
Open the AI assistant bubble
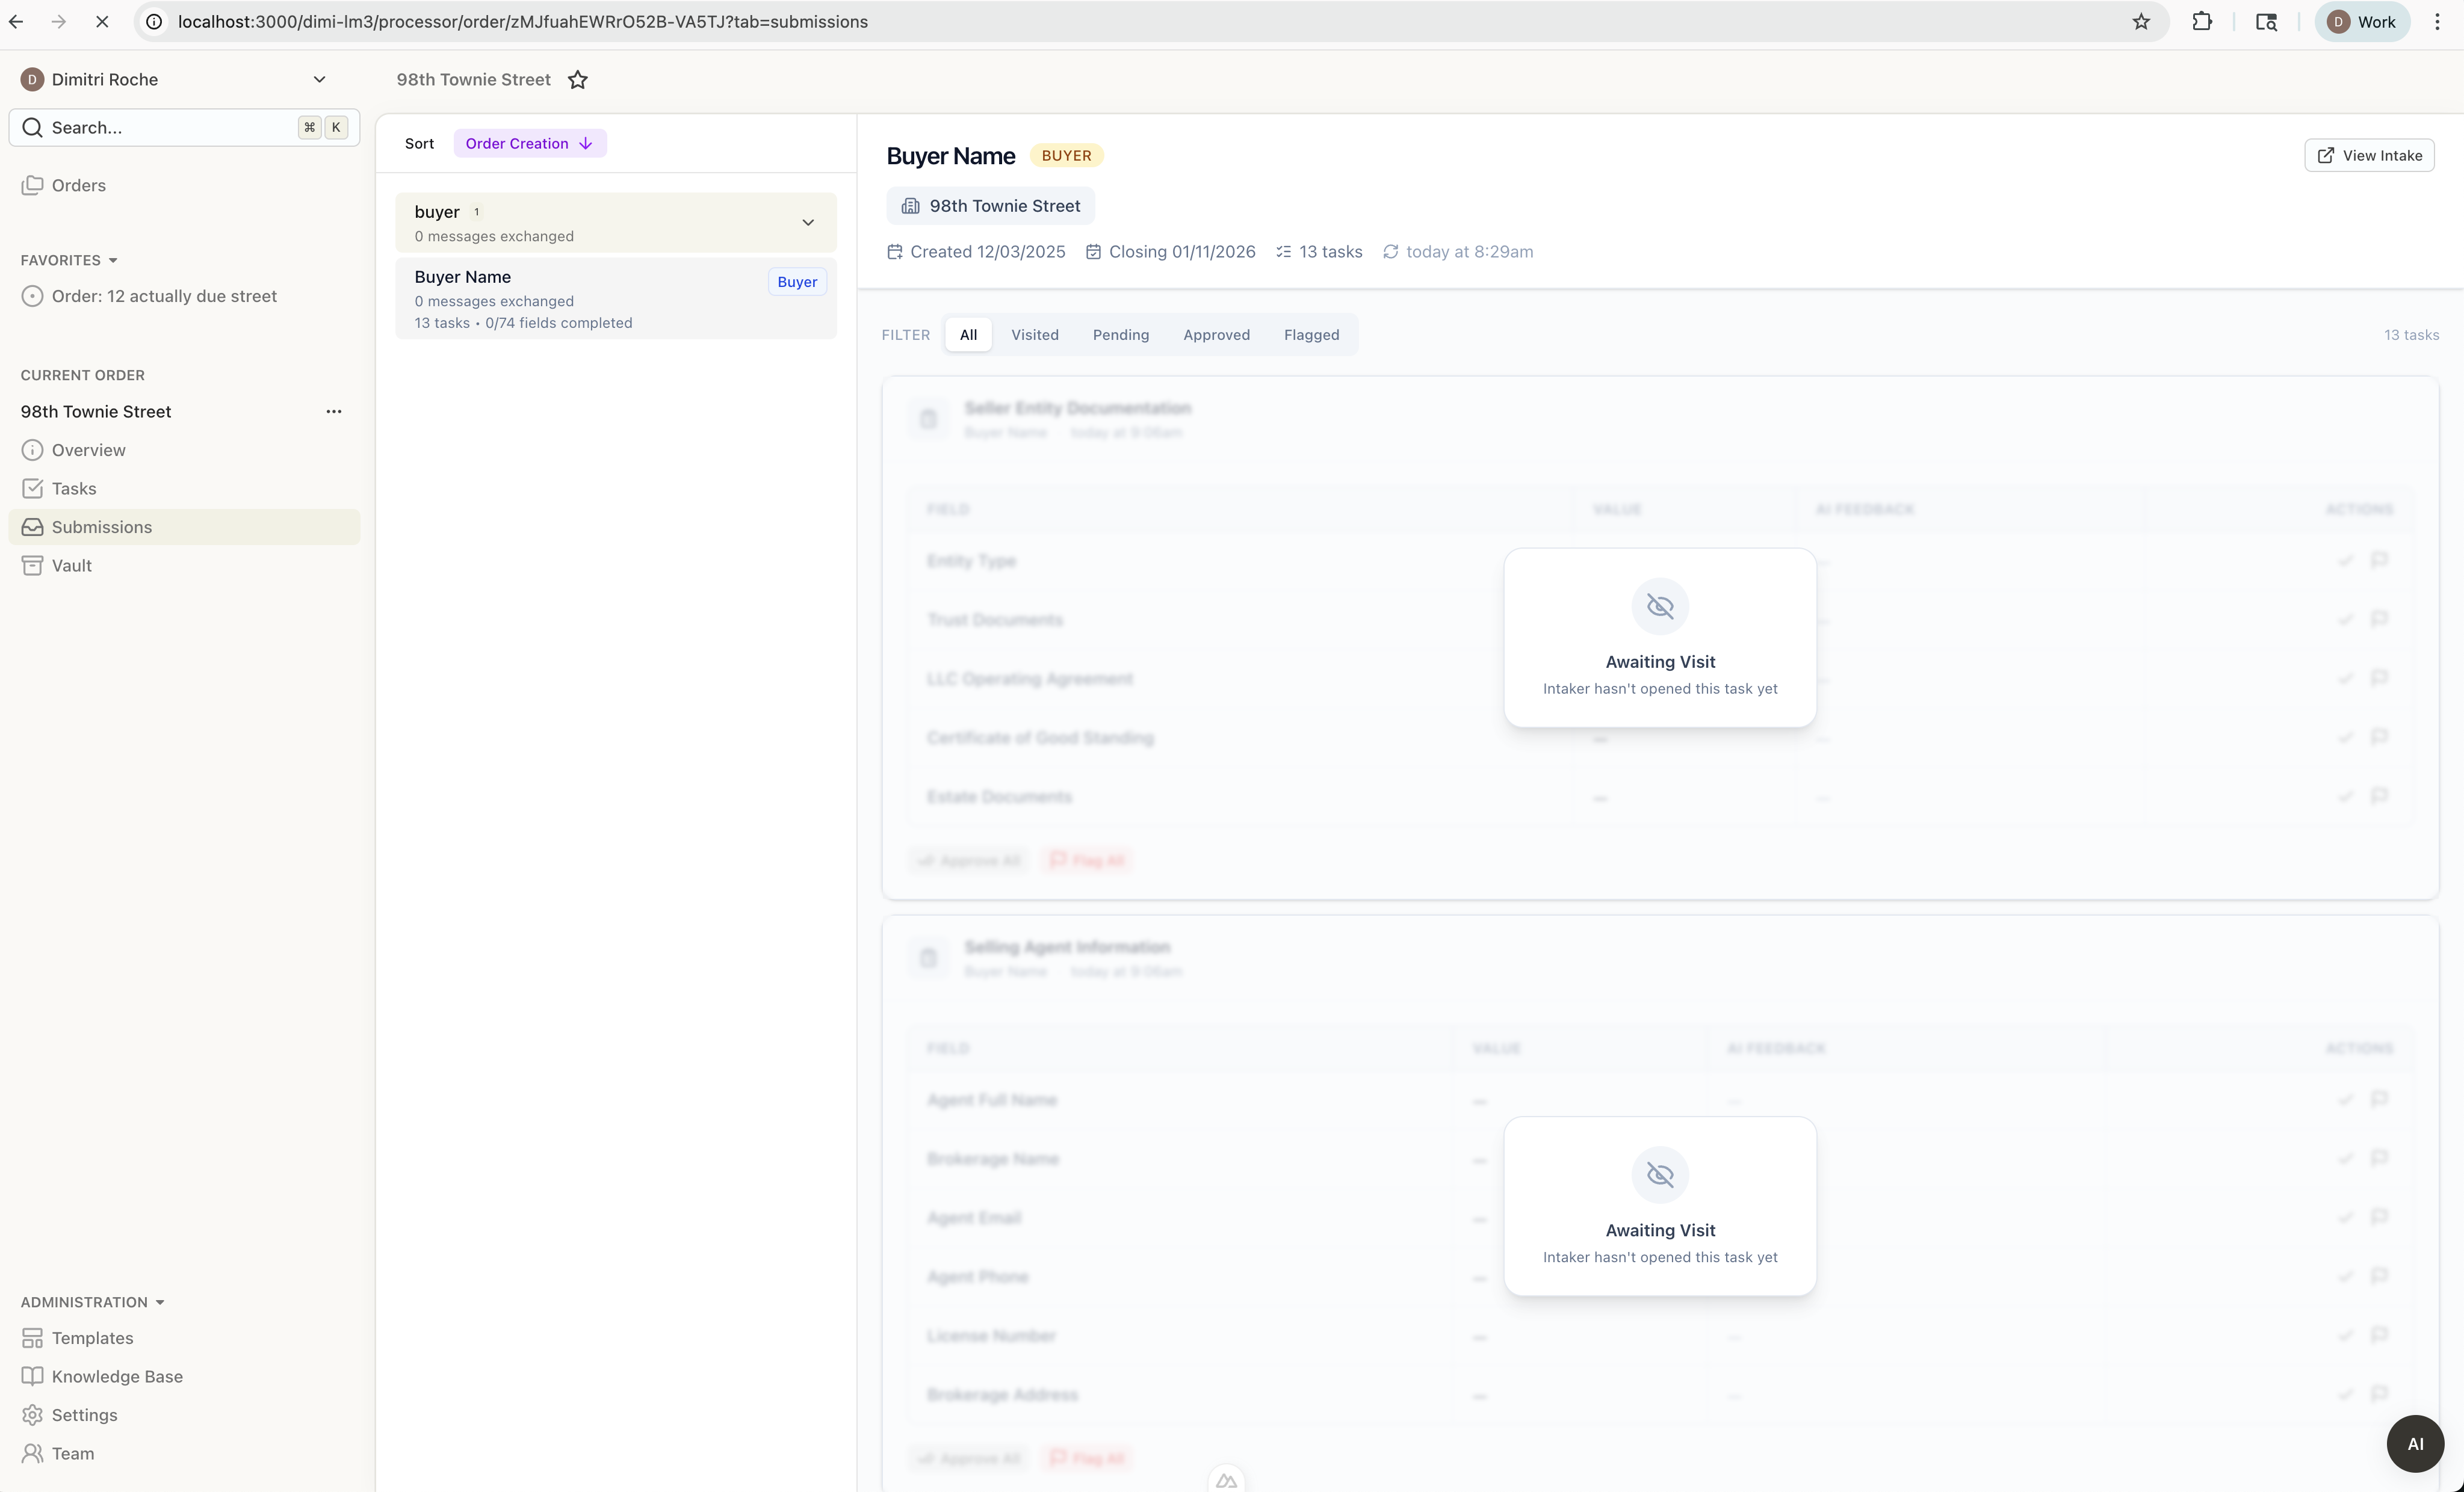2414,1443
